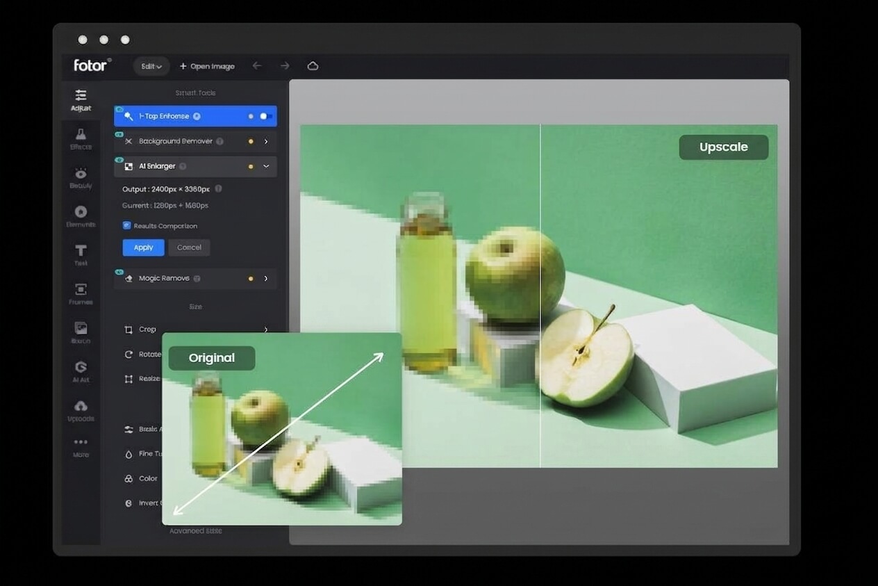Show More sidebar options
The width and height of the screenshot is (878, 586).
tap(81, 448)
